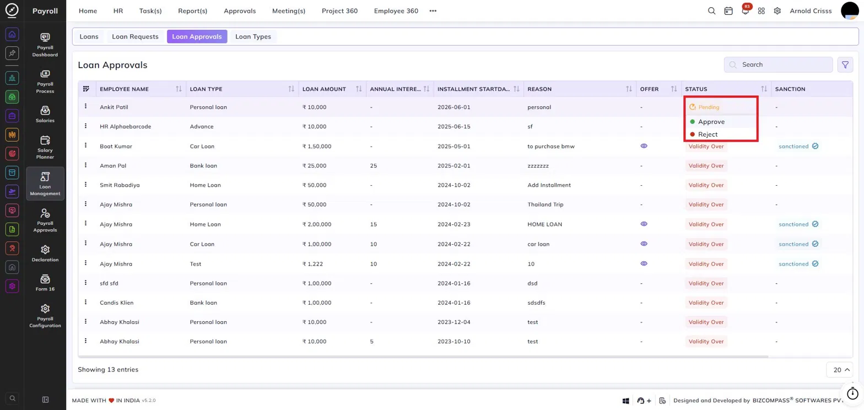This screenshot has width=864, height=410.
Task: Click the compass logo at top-left
Action: pyautogui.click(x=12, y=10)
